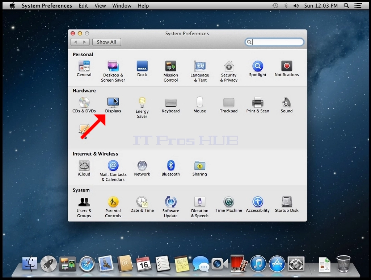Open iCloud preferences

pyautogui.click(x=84, y=168)
